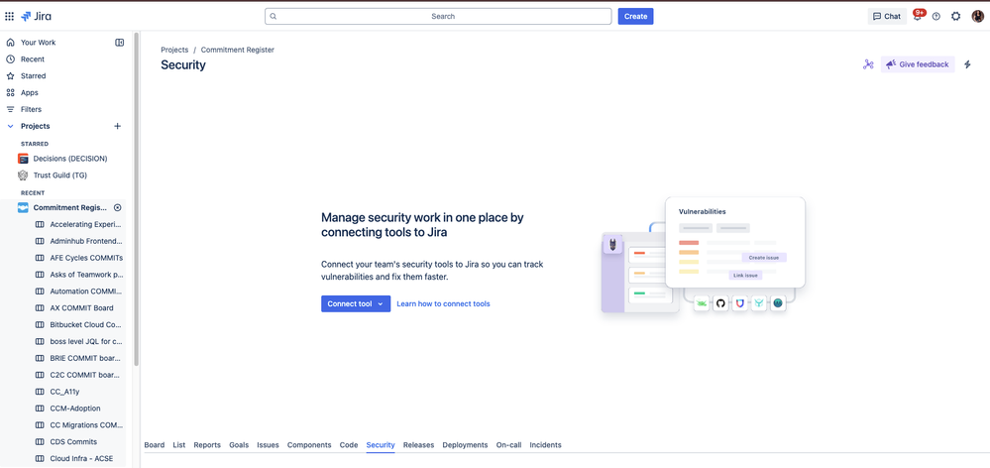
Task: Open Trust Guild (TG) project
Action: click(x=60, y=175)
